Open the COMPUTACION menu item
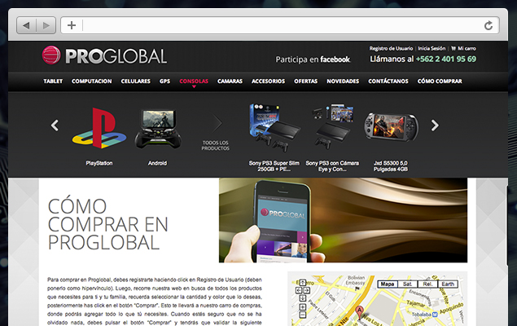The height and width of the screenshot is (326, 517). 92,81
